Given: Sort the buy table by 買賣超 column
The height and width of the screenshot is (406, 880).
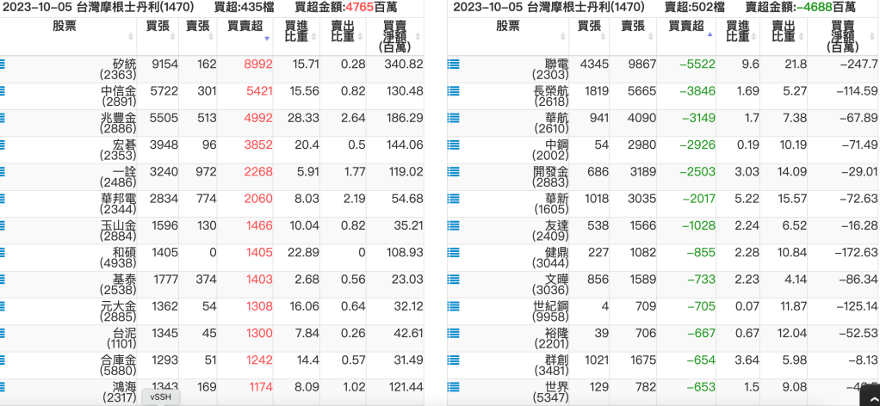Looking at the screenshot, I should click(245, 27).
